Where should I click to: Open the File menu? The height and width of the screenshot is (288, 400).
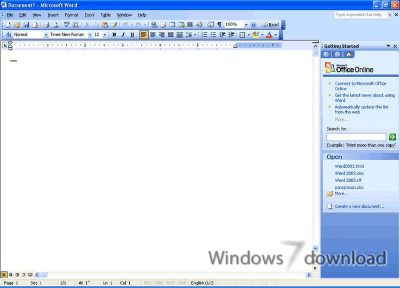click(10, 15)
